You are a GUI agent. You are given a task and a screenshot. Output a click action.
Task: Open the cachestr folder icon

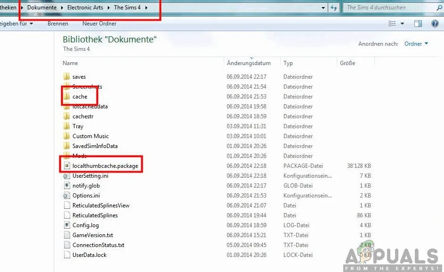tap(66, 116)
